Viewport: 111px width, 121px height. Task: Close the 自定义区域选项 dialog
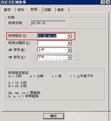tap(108, 2)
